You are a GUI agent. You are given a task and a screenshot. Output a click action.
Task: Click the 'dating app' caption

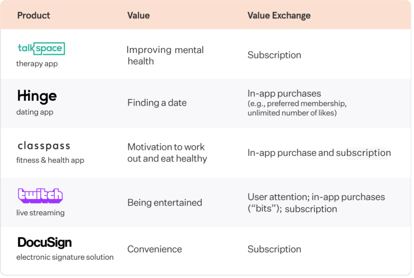pos(35,112)
